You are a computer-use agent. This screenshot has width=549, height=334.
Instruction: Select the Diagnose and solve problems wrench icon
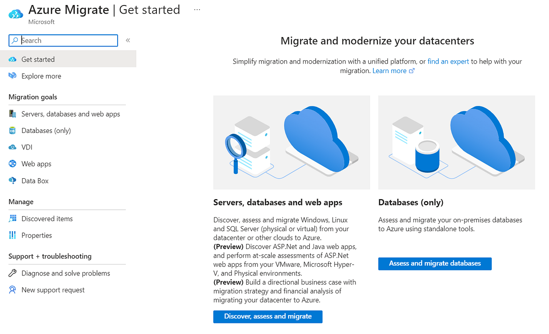[13, 273]
